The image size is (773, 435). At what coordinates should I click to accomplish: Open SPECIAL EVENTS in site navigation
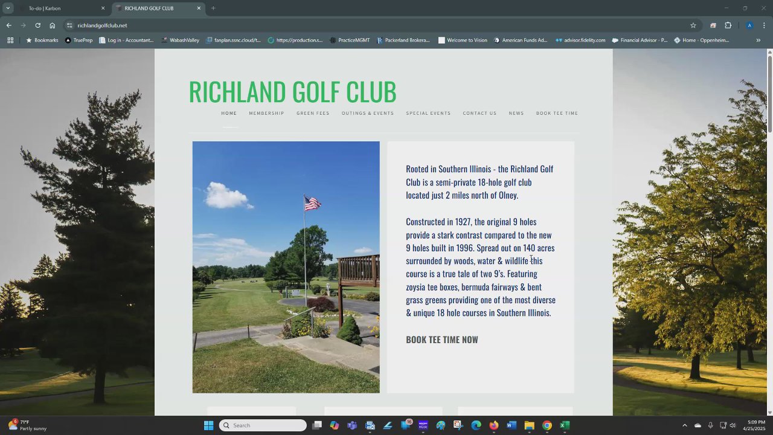pyautogui.click(x=428, y=114)
